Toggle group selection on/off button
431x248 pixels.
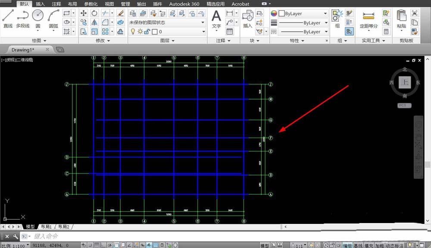(x=349, y=31)
